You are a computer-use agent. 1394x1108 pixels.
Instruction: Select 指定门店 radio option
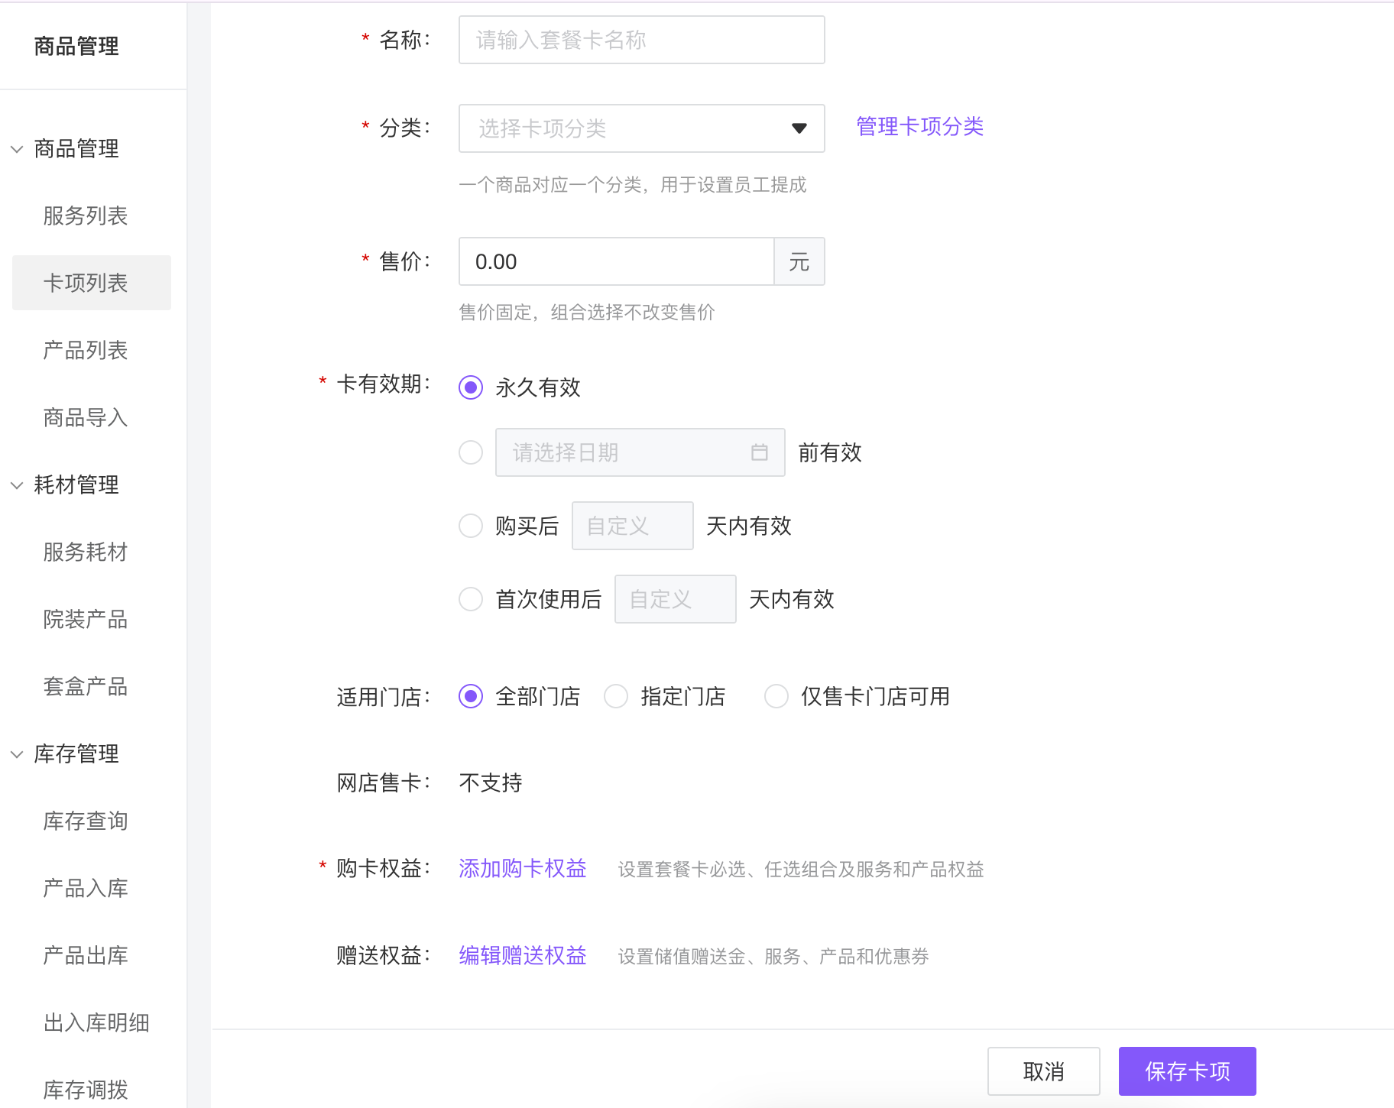616,696
